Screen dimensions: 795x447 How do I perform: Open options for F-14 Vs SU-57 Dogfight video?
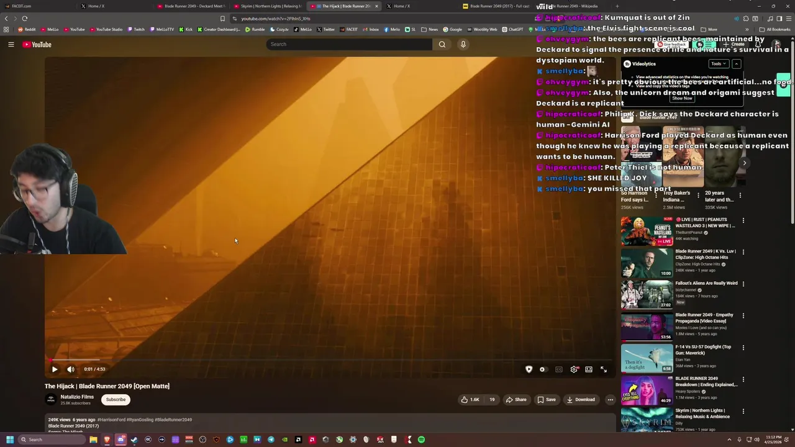[743, 348]
